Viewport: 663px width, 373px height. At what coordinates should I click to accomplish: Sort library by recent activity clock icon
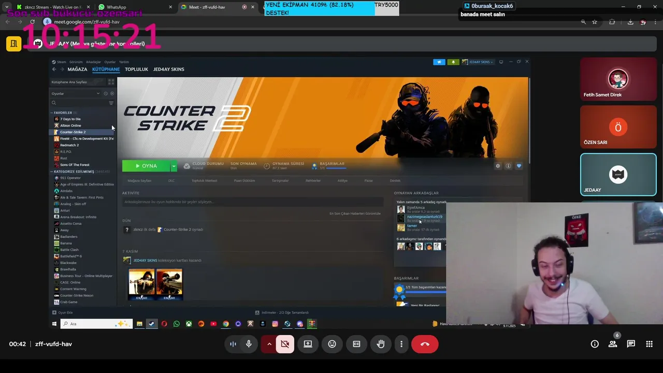[106, 94]
